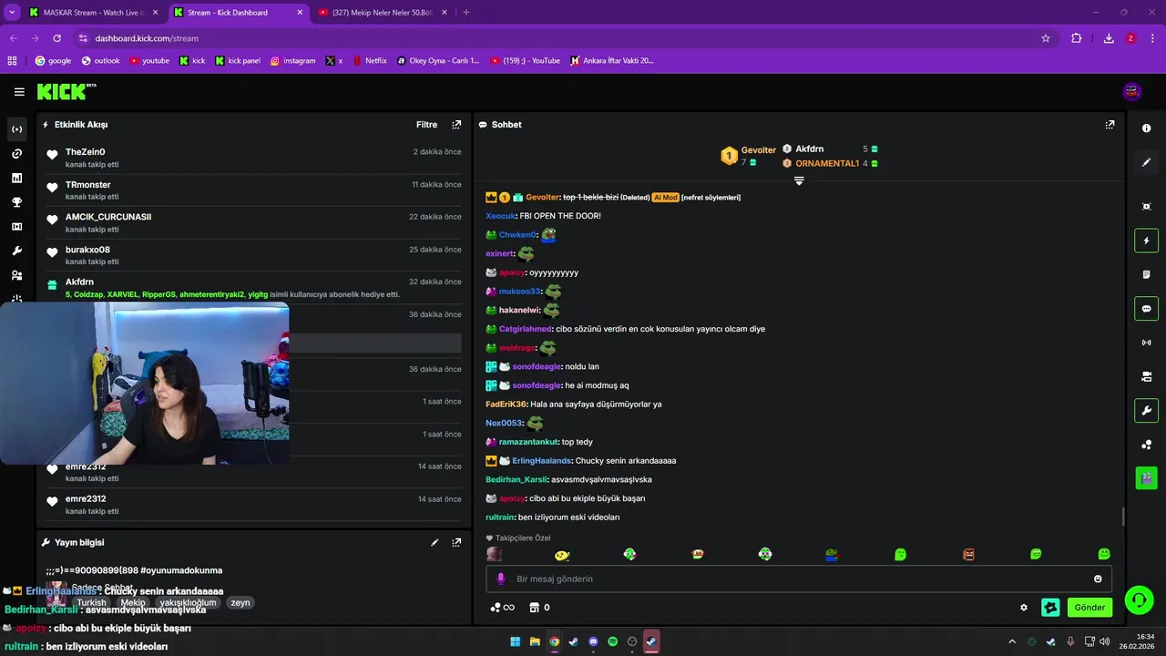
Task: Click the camera layout icon in right sidebar
Action: pos(1147,376)
